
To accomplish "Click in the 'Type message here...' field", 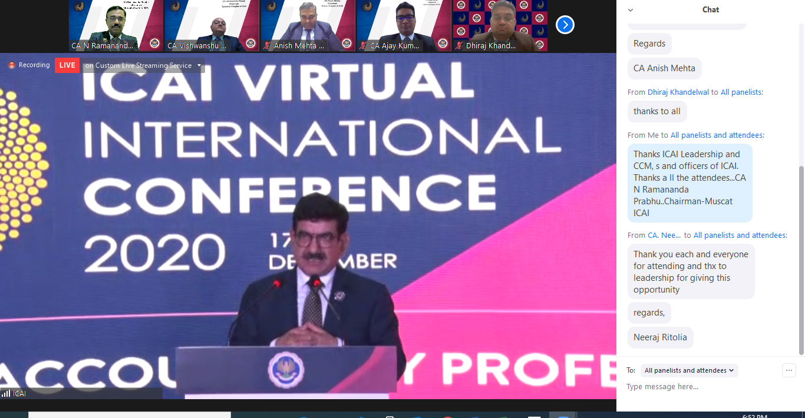I will coord(701,387).
